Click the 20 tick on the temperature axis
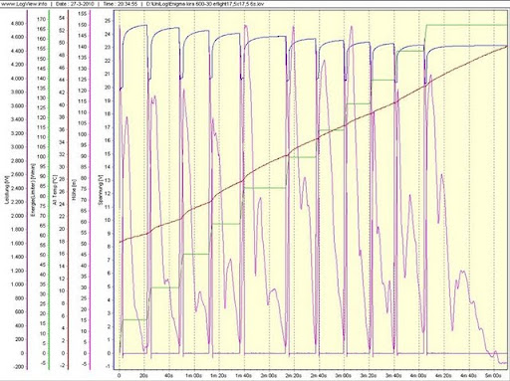The height and width of the screenshot is (381, 510). pyautogui.click(x=62, y=229)
